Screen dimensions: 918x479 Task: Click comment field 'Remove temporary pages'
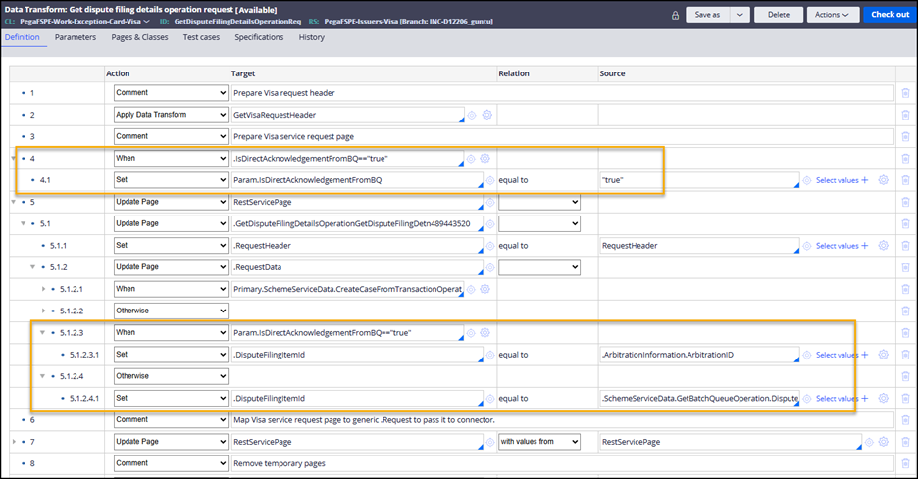pyautogui.click(x=563, y=463)
